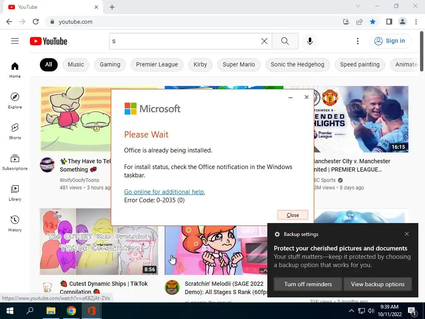Open Shorts in the YouTube sidebar
Image resolution: width=425 pixels, height=319 pixels.
pos(15,132)
